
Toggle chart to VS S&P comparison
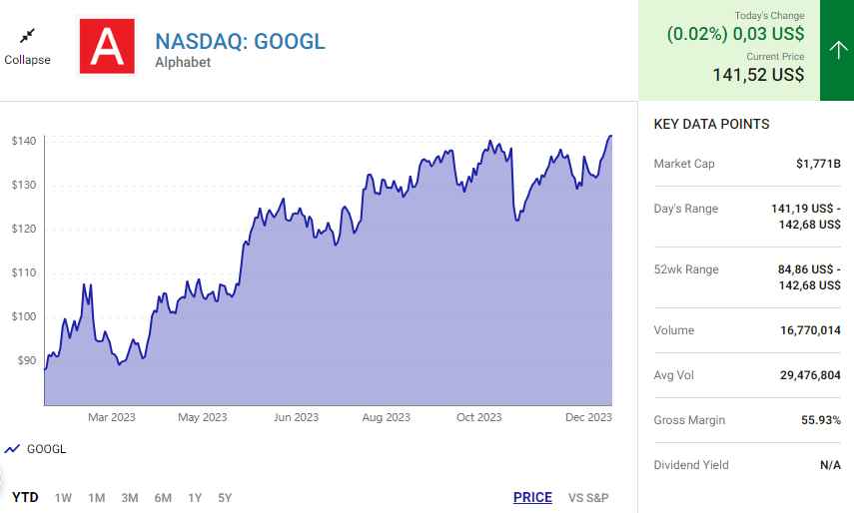pos(588,497)
